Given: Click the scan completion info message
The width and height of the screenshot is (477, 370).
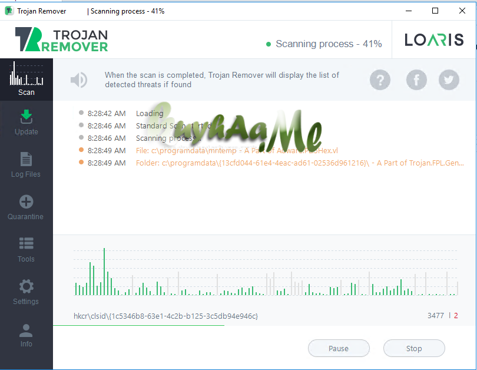Looking at the screenshot, I should pos(222,80).
